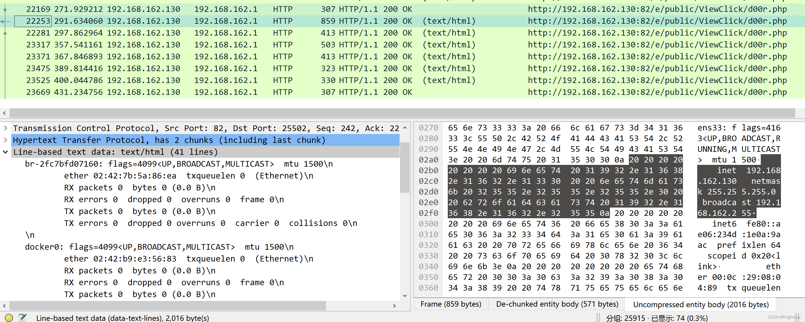Select ether 02:42:b9:e3:56:83 line
805x322 pixels.
pos(189,259)
